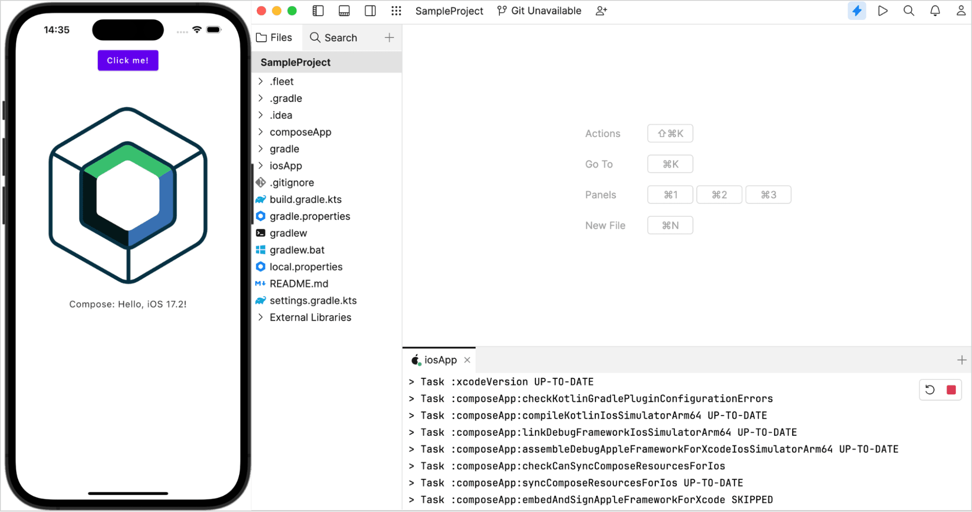
Task: Select the Files tab
Action: click(274, 37)
